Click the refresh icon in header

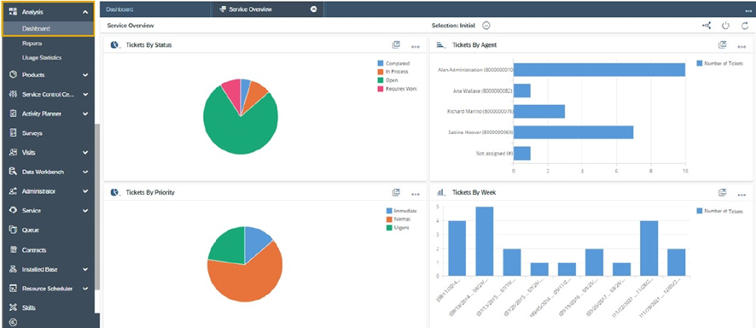point(745,26)
